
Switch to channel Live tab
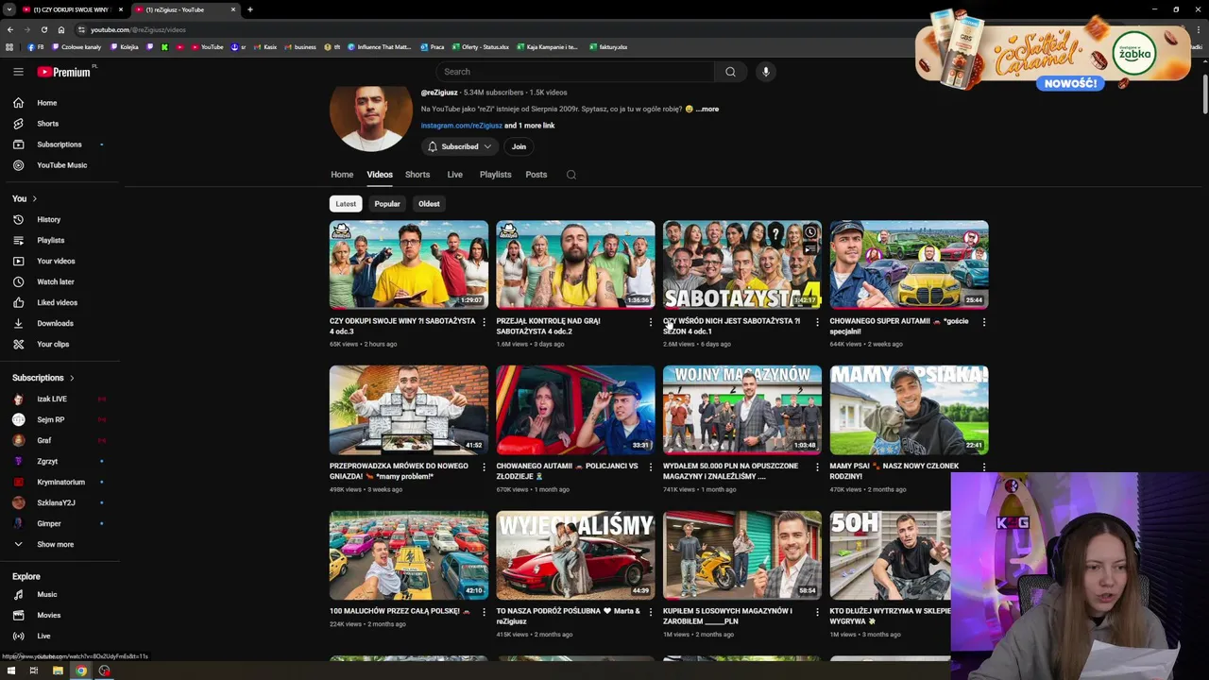454,175
